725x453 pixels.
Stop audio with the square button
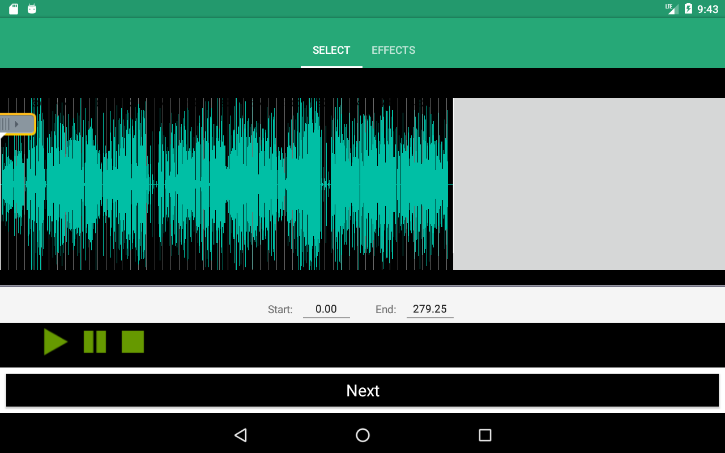tap(133, 342)
